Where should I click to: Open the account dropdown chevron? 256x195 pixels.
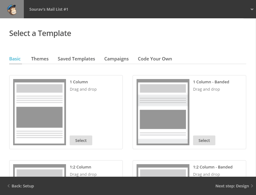click(x=252, y=9)
